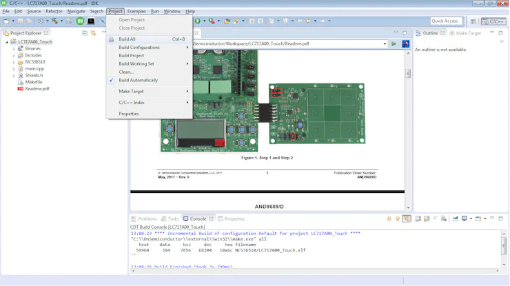Click the console up-arrow Previous icon
The height and width of the screenshot is (286, 510).
tap(398, 218)
